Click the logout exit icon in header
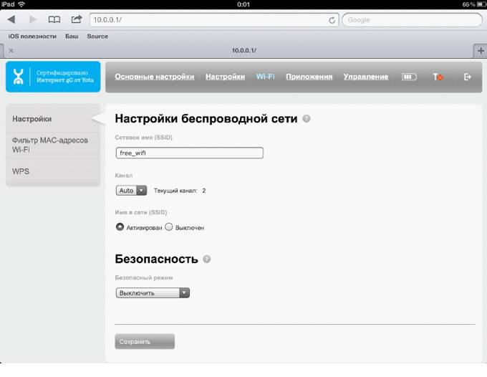The height and width of the screenshot is (377, 487). [x=468, y=77]
